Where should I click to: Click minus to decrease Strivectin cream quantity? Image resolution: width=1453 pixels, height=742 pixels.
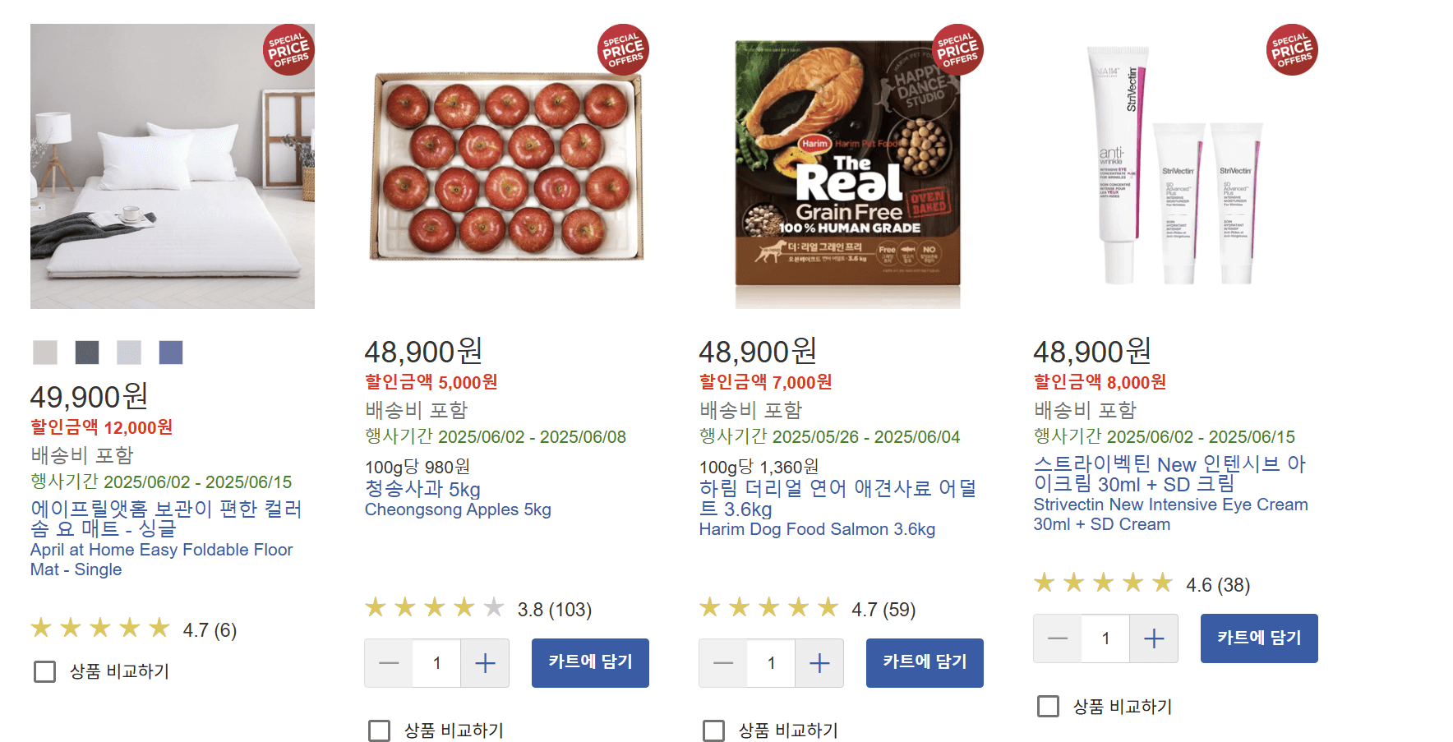1058,638
